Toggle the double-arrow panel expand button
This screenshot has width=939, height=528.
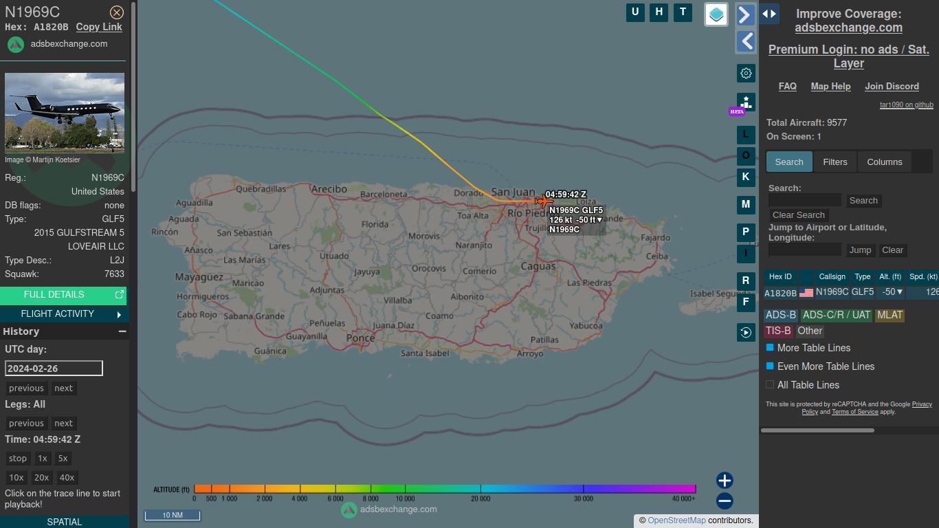pos(769,13)
